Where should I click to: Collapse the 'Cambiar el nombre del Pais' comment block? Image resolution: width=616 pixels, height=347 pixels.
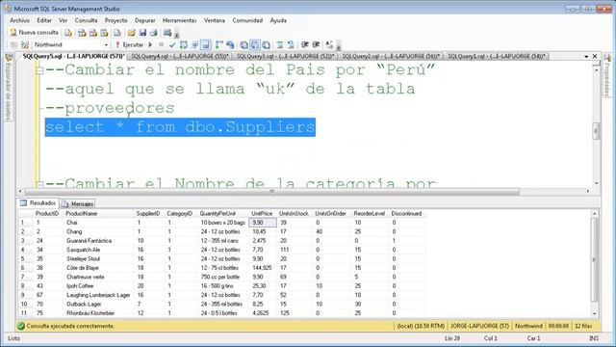(x=39, y=70)
